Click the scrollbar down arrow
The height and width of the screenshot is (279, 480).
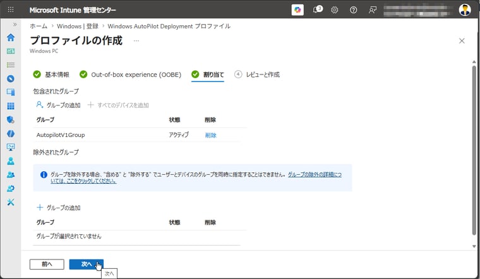coord(474,246)
